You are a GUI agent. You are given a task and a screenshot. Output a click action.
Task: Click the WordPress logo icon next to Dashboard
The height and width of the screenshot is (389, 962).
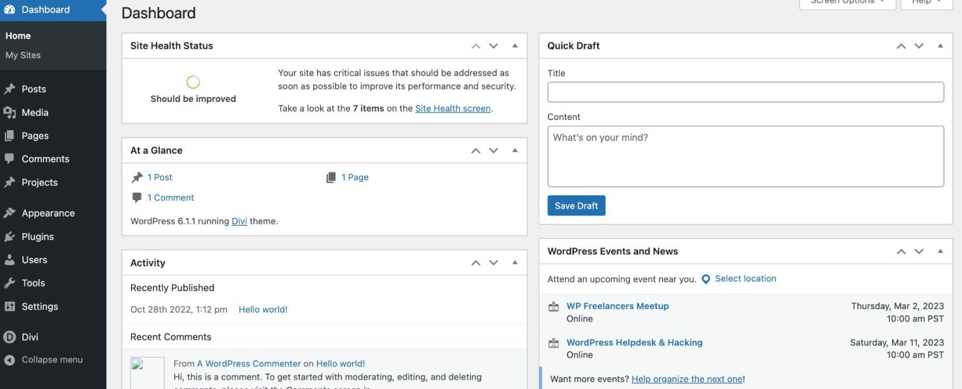[9, 9]
